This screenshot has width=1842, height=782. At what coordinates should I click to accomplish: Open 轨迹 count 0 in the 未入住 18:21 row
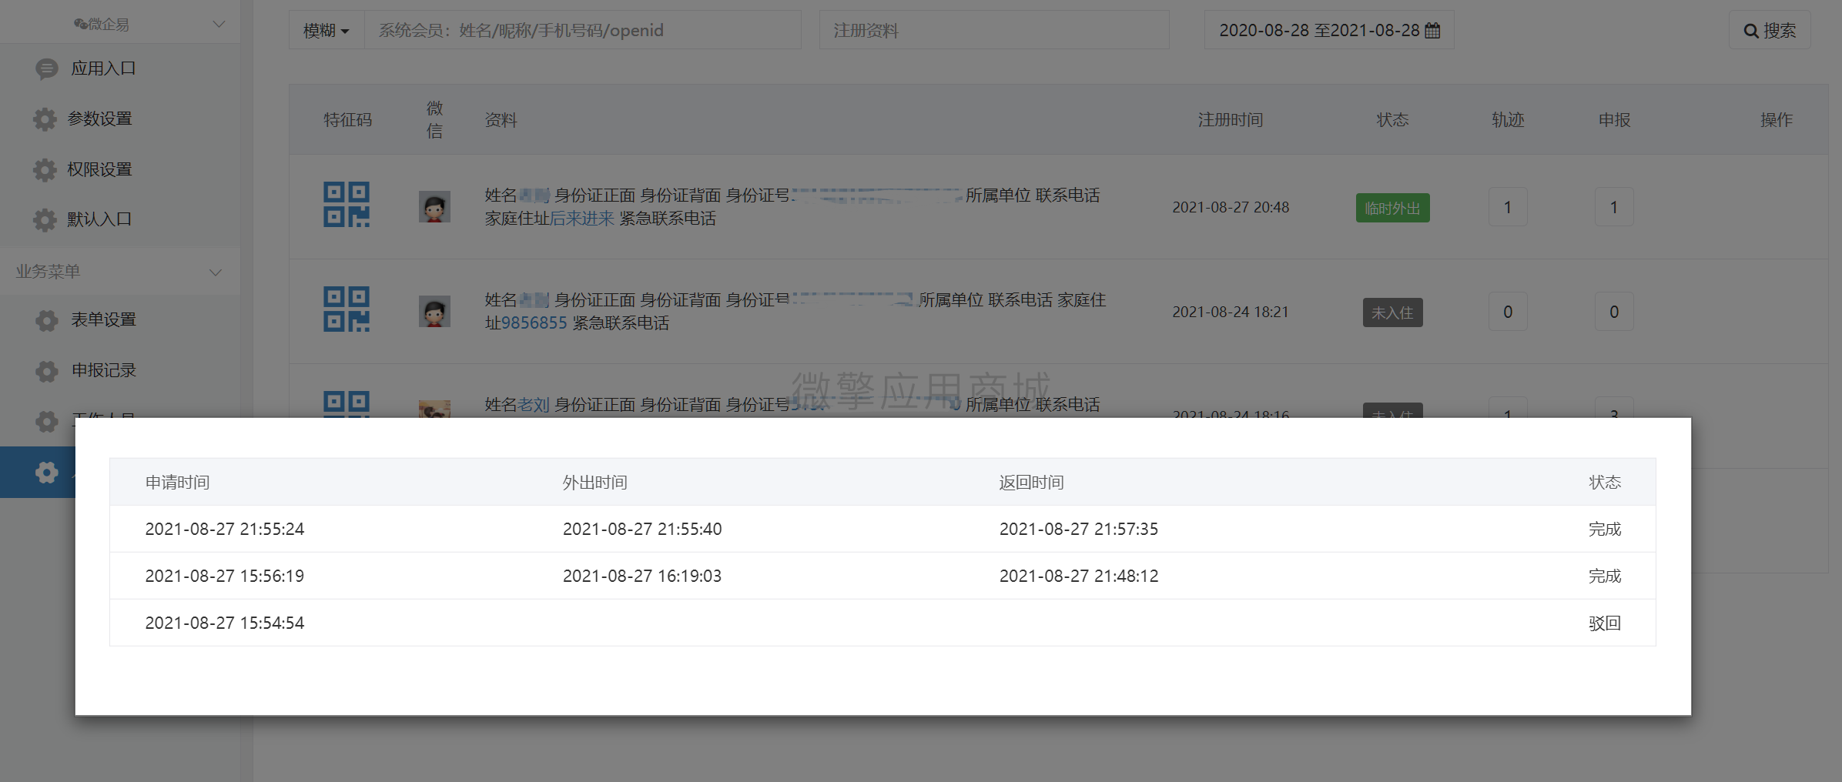coord(1508,312)
